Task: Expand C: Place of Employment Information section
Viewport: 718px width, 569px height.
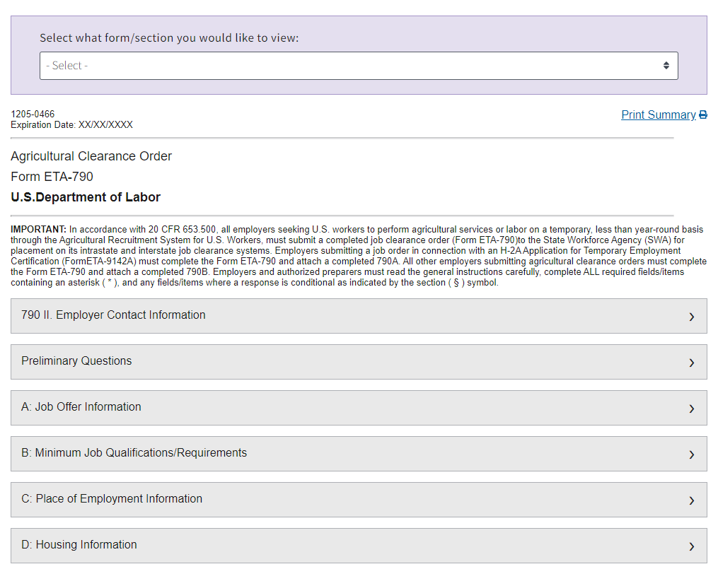Action: [x=112, y=499]
